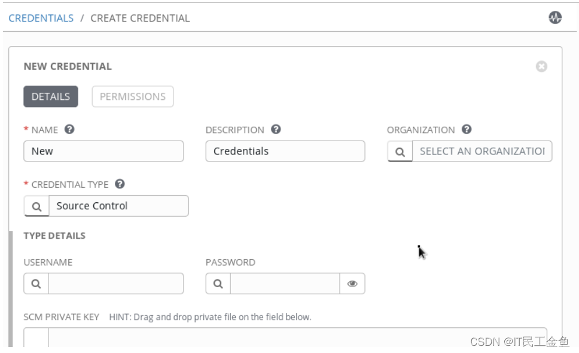The width and height of the screenshot is (579, 353).
Task: Show help for the Description field
Action: click(x=276, y=129)
